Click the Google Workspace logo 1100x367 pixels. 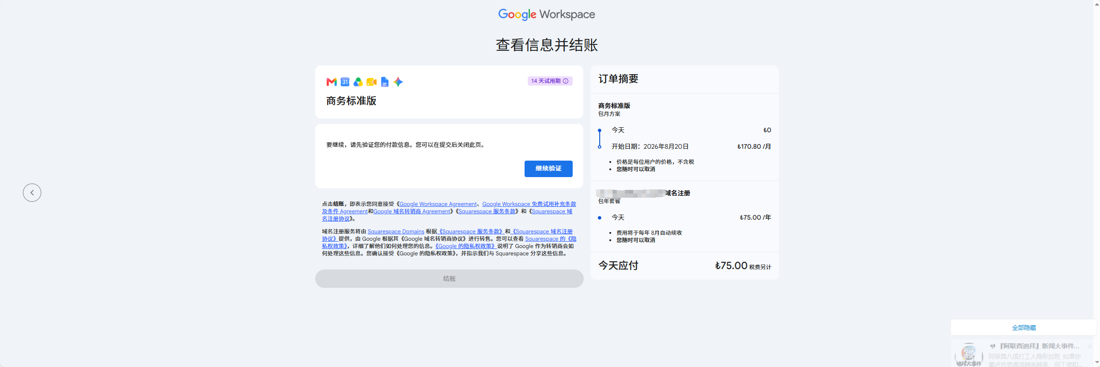pos(547,15)
